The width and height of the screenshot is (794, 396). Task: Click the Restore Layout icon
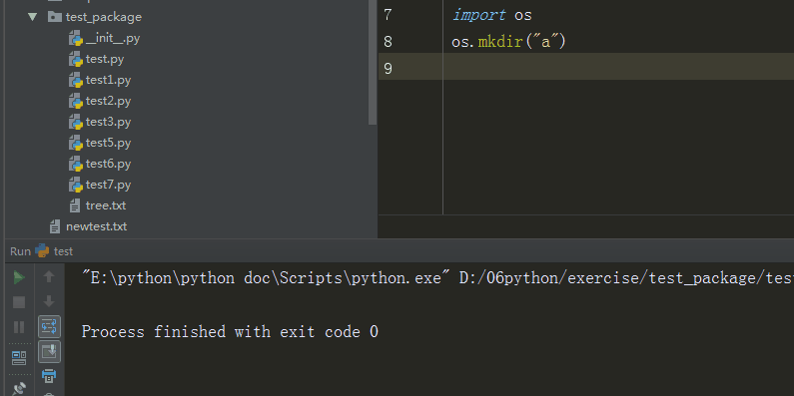pyautogui.click(x=19, y=358)
